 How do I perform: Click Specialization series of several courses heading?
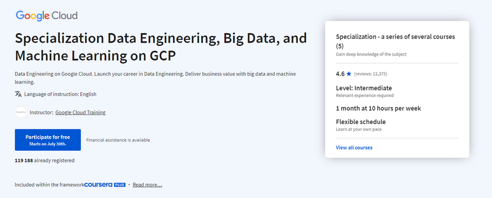coord(395,41)
